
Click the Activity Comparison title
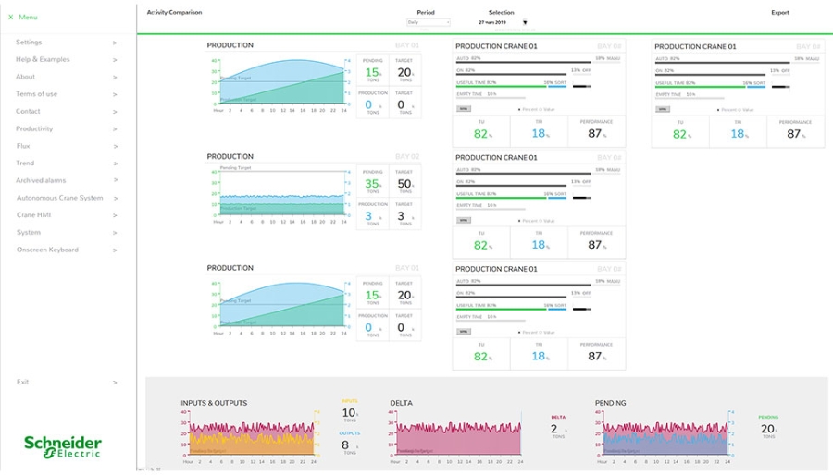(x=174, y=13)
